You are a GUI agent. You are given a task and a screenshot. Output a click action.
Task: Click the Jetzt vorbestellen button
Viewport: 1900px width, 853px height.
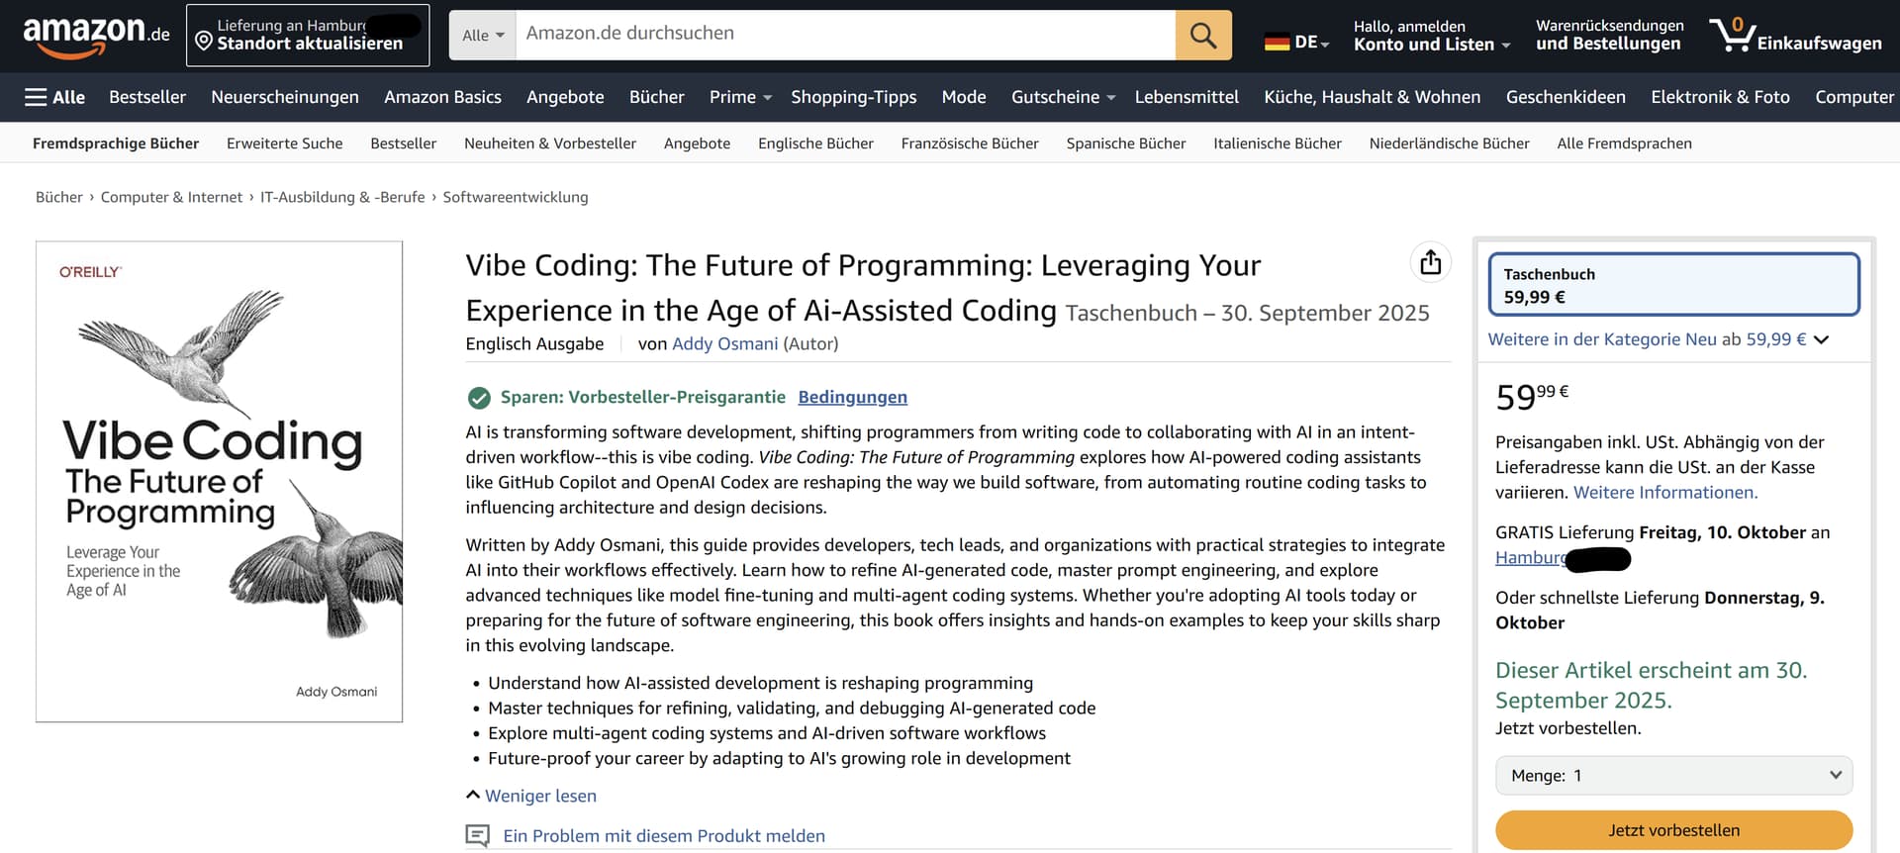click(1673, 830)
